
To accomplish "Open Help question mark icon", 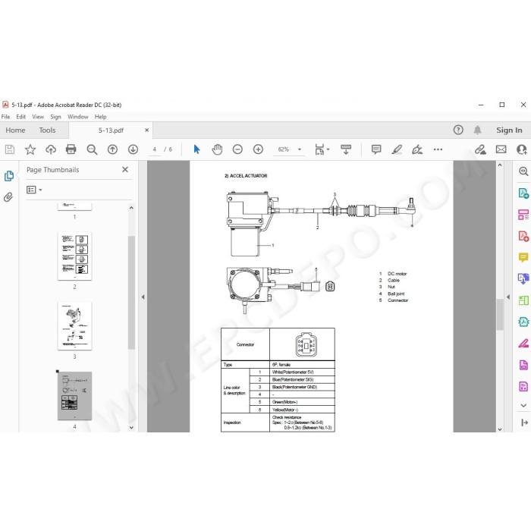I will coord(458,130).
